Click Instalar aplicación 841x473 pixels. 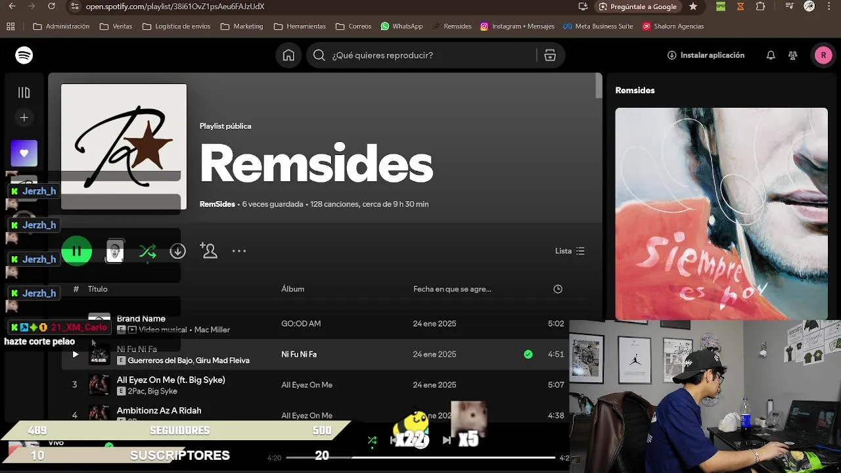click(706, 55)
